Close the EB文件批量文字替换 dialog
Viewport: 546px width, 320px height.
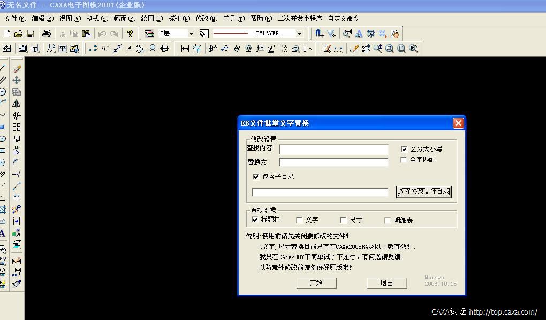458,123
